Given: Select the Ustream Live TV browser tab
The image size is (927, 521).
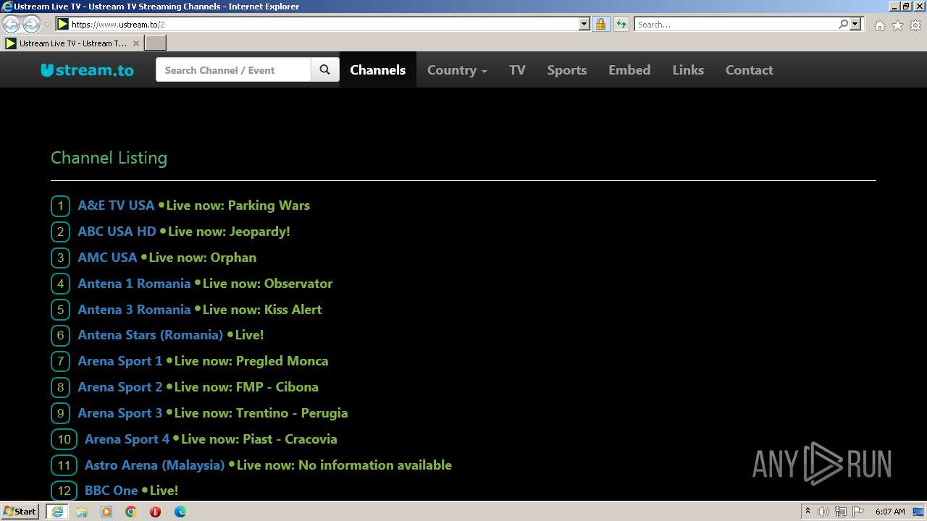Looking at the screenshot, I should (72, 43).
